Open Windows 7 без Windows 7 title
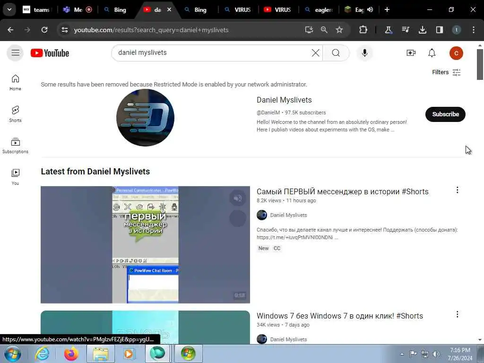Viewport: 484px width, 363px height. click(x=339, y=316)
